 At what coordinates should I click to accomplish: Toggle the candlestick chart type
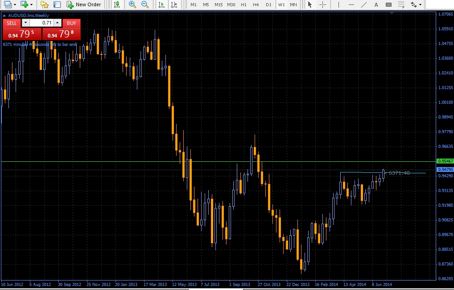[116, 4]
